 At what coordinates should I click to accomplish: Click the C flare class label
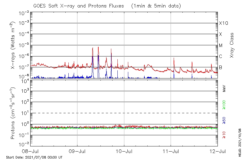click(x=221, y=56)
